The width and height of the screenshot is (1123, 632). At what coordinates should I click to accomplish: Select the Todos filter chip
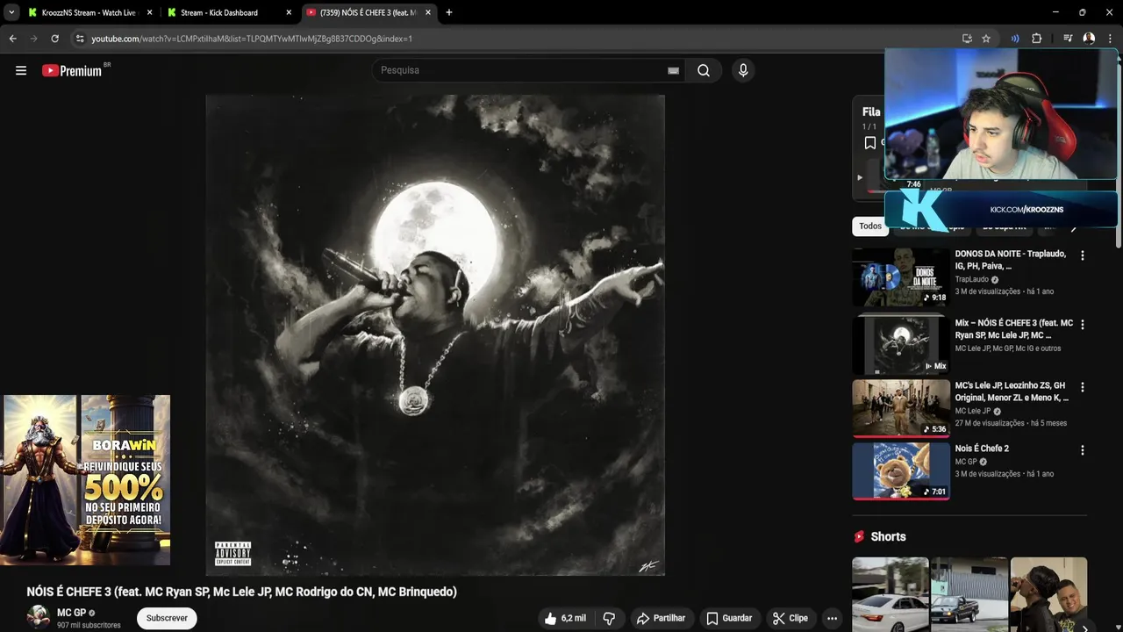click(x=870, y=226)
